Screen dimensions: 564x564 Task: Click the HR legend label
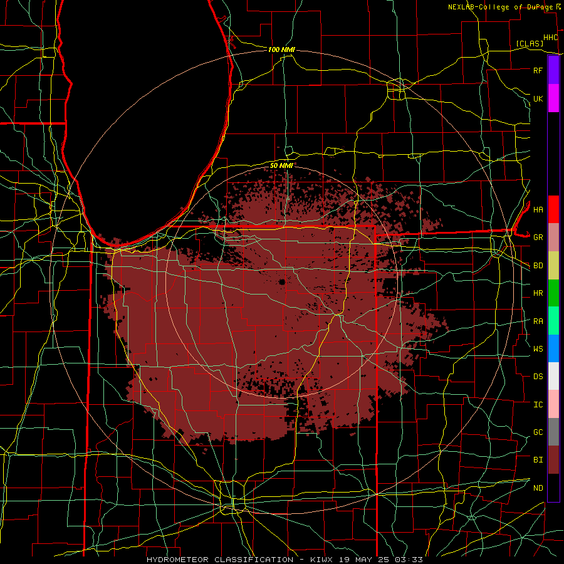click(538, 293)
